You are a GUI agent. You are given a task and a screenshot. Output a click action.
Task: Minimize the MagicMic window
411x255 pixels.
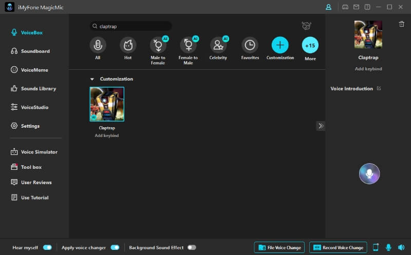[378, 7]
